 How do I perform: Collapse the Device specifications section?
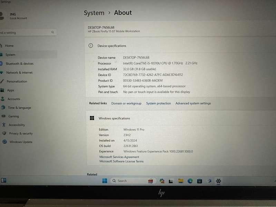point(180,46)
